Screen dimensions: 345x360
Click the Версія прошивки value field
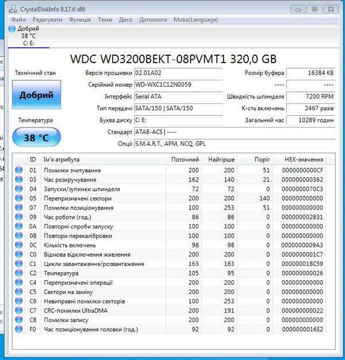click(178, 73)
